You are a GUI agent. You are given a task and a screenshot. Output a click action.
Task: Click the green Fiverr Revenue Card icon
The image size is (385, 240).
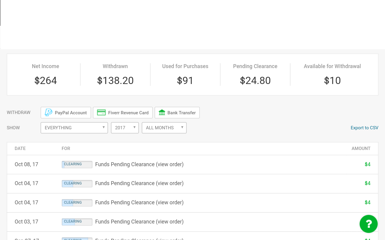tap(101, 112)
